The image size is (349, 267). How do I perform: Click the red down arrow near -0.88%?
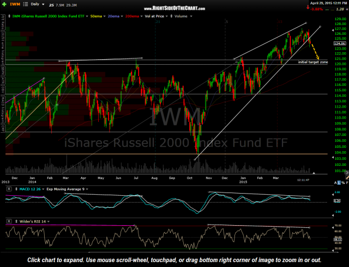coord(308,8)
